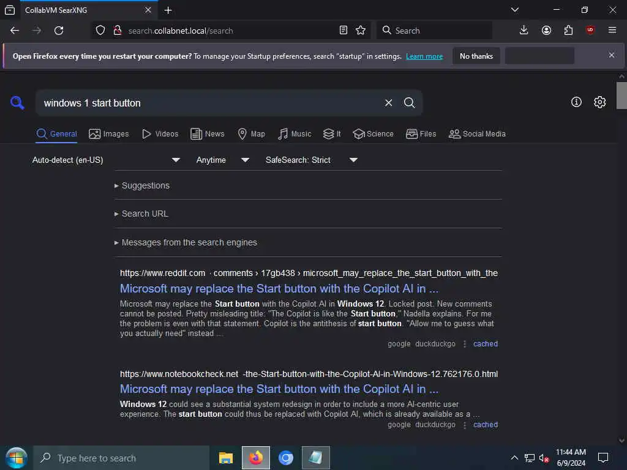Switch to the Images tab

[109, 134]
